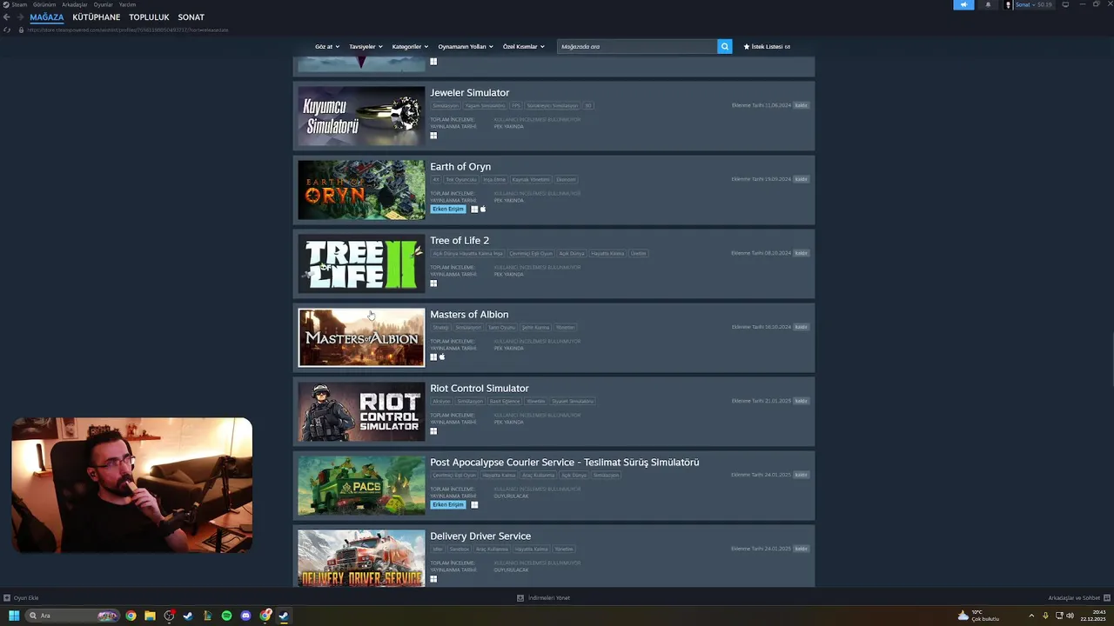Click the Steam back navigation arrow
The image size is (1114, 626).
pos(7,17)
